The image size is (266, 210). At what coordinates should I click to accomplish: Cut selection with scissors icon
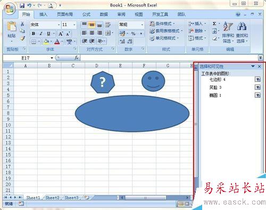(22, 24)
